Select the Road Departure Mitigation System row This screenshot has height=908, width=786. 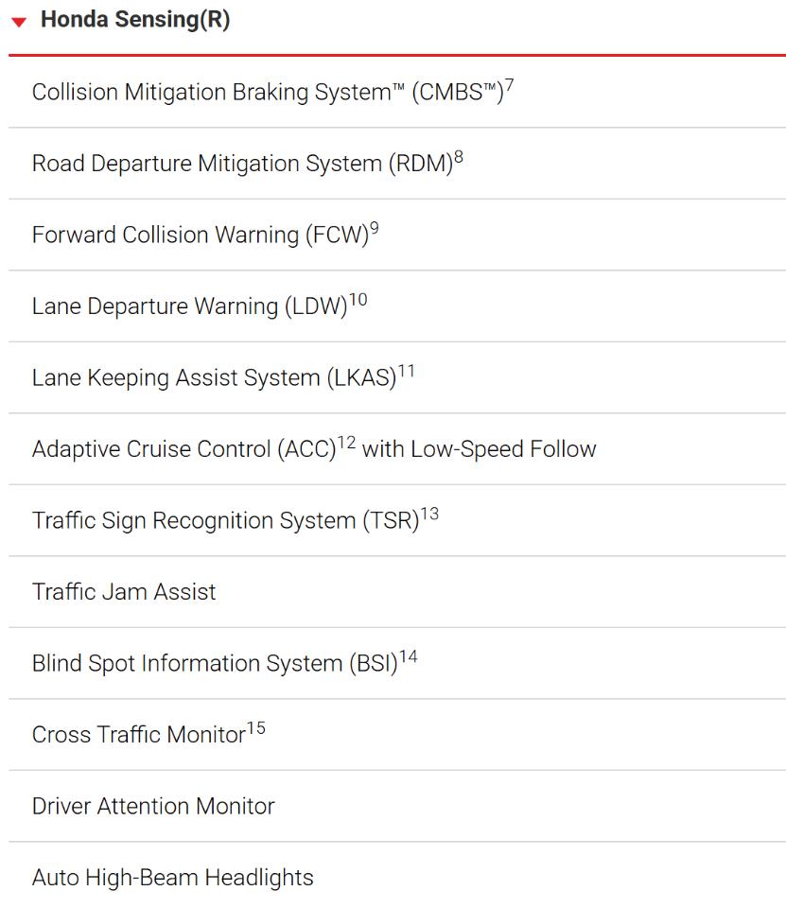(x=397, y=164)
